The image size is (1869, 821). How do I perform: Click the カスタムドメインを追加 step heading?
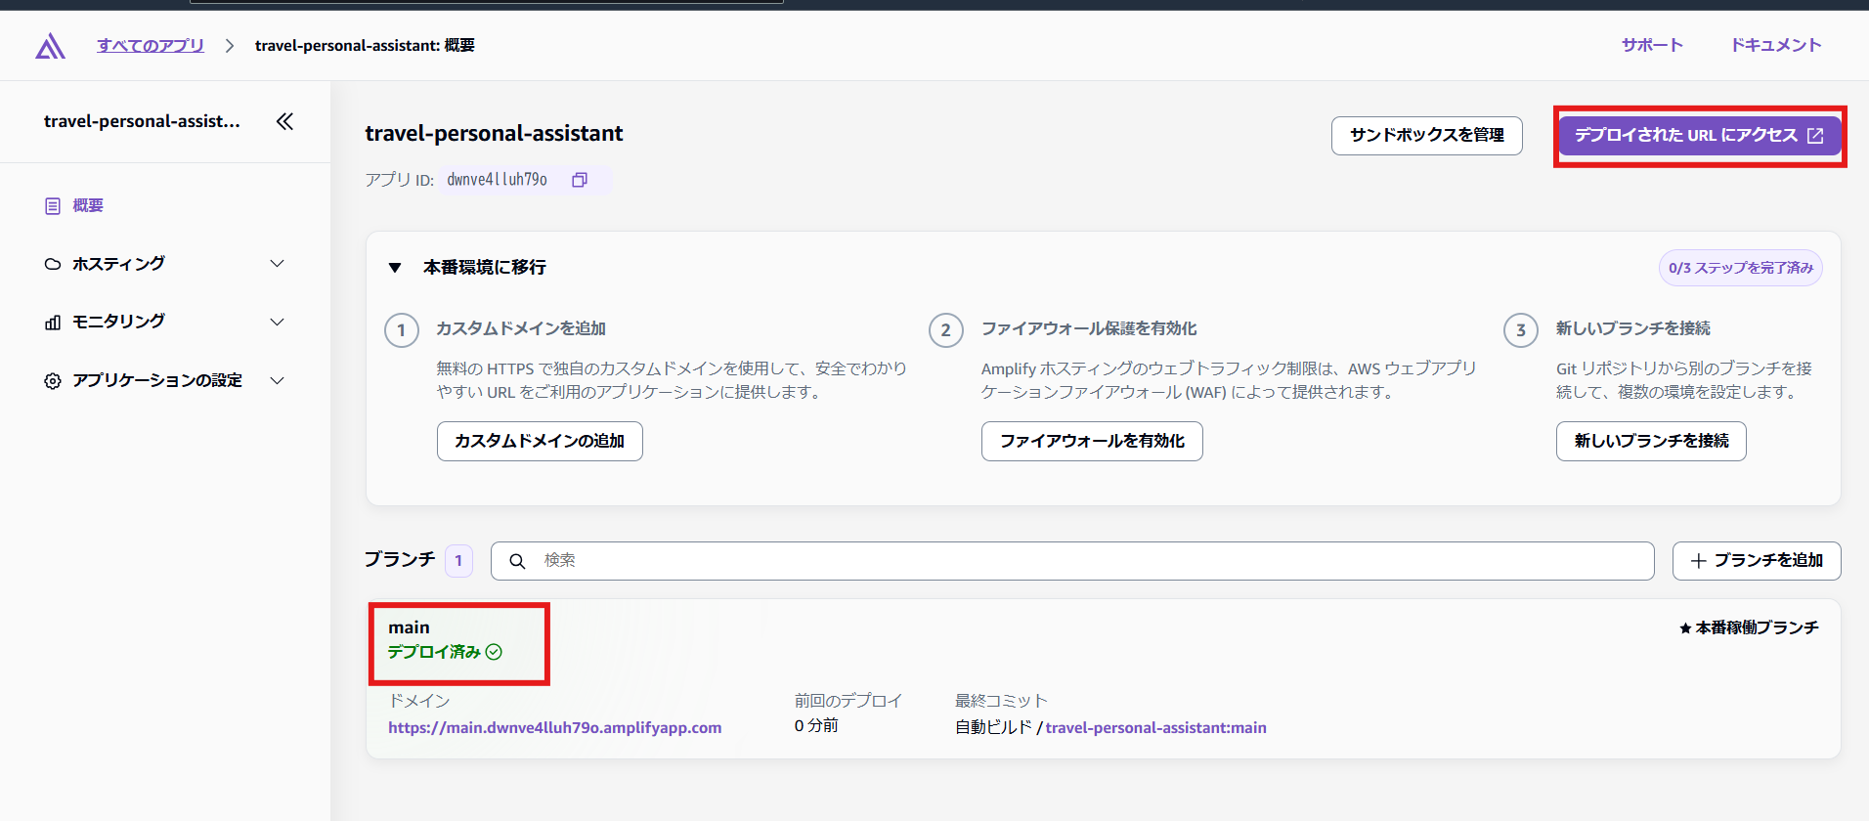(521, 328)
